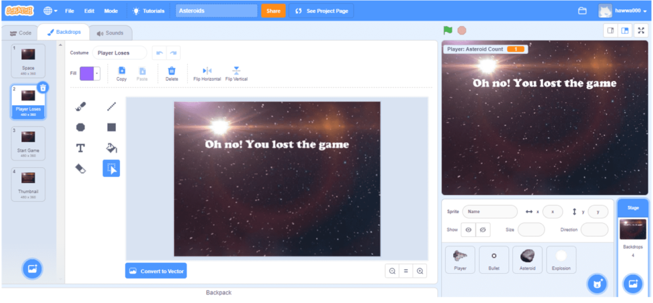Image resolution: width=653 pixels, height=303 pixels.
Task: Select the Fill bucket tool
Action: click(111, 147)
